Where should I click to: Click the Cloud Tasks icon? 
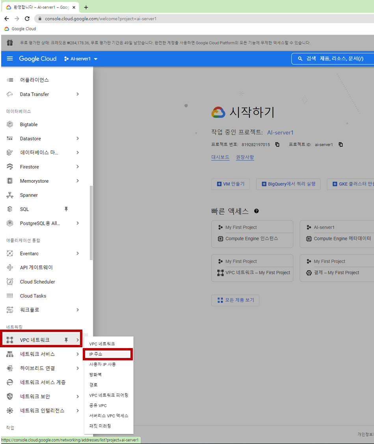10,296
